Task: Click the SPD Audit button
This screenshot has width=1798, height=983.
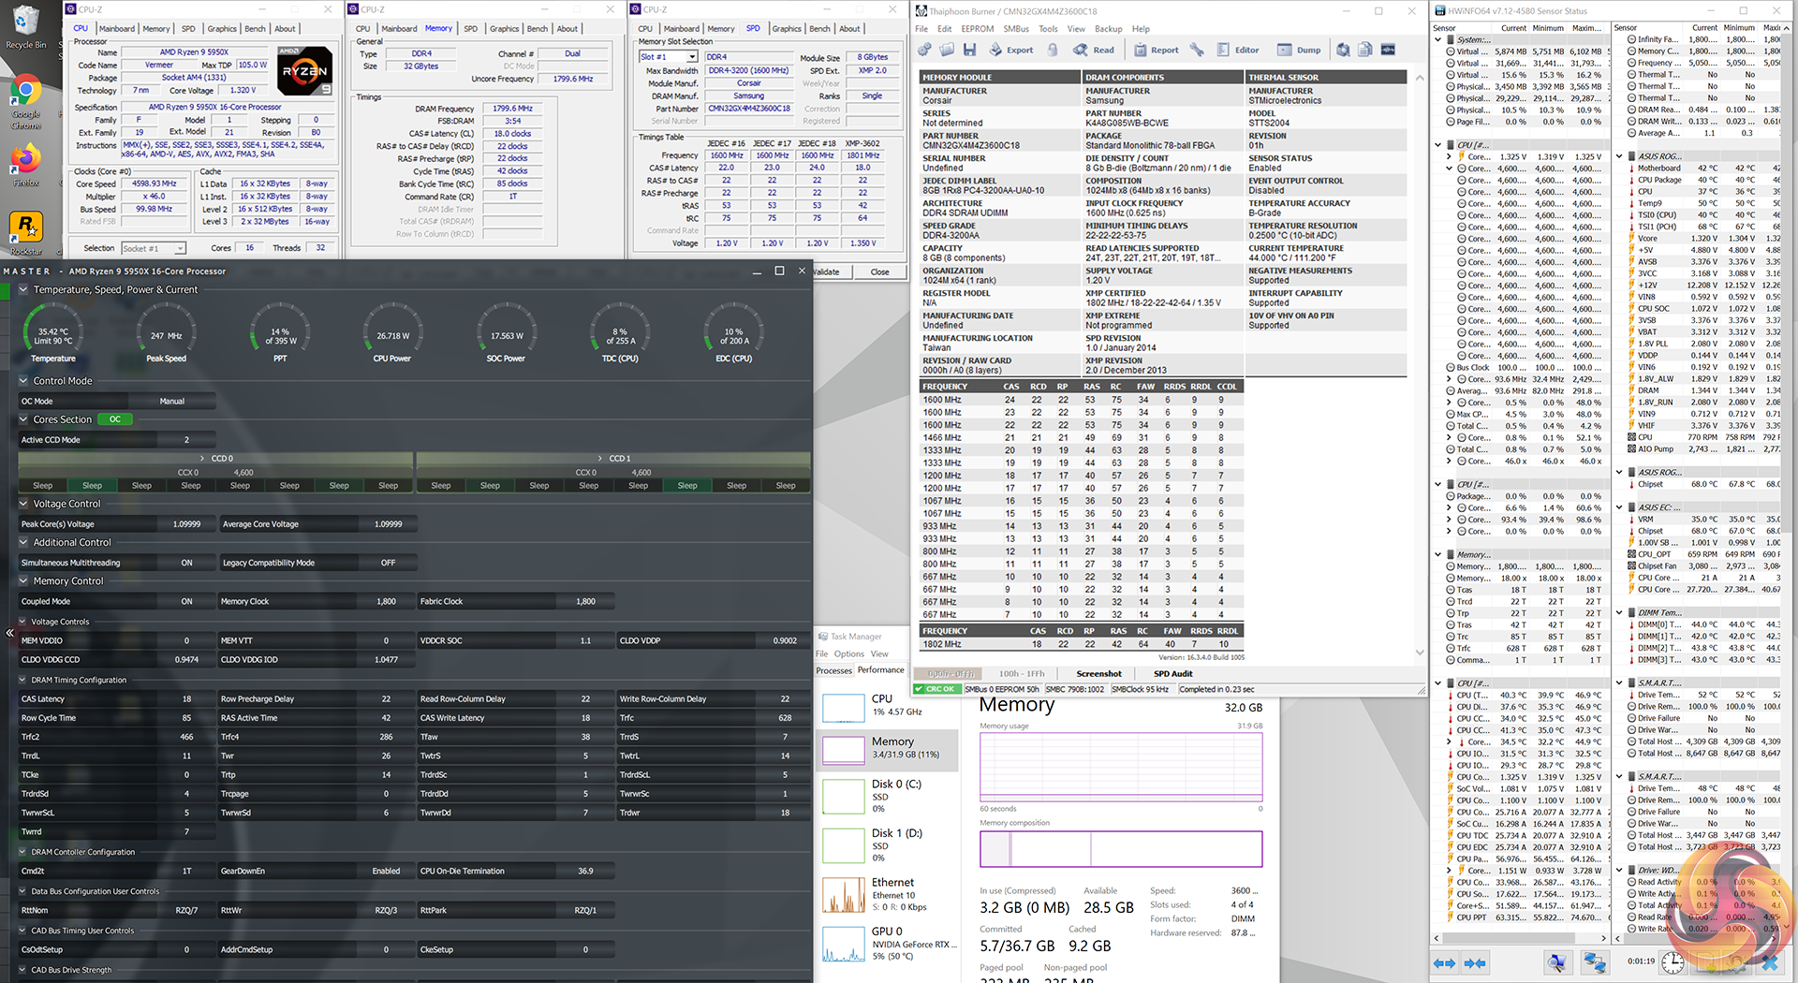Action: point(1172,673)
